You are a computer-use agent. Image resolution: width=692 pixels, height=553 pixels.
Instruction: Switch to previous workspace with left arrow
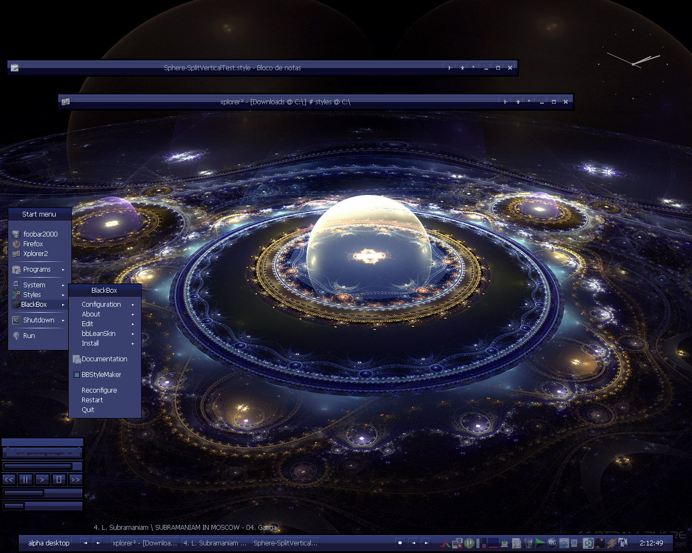coord(85,543)
